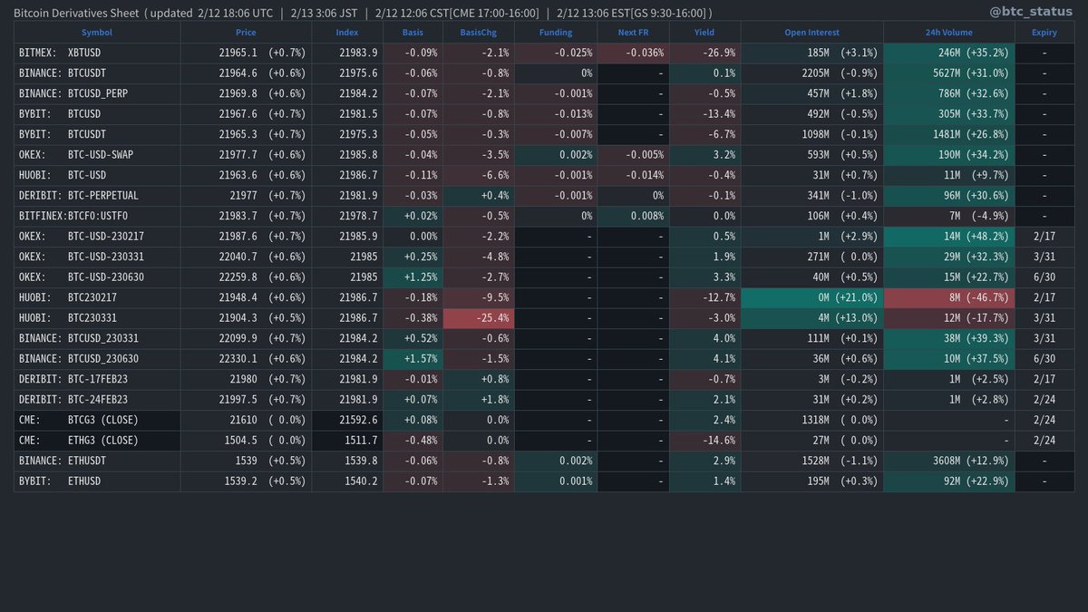1088x612 pixels.
Task: Click the -0.025% funding for BITMEX XBTUSD
Action: (x=555, y=53)
